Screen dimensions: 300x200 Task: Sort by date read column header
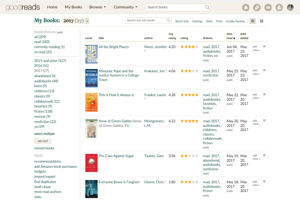[x=231, y=36]
